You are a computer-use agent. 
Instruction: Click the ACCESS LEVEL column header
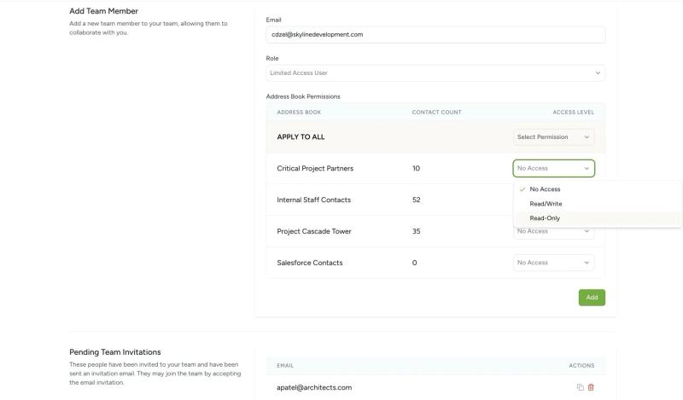(x=573, y=113)
